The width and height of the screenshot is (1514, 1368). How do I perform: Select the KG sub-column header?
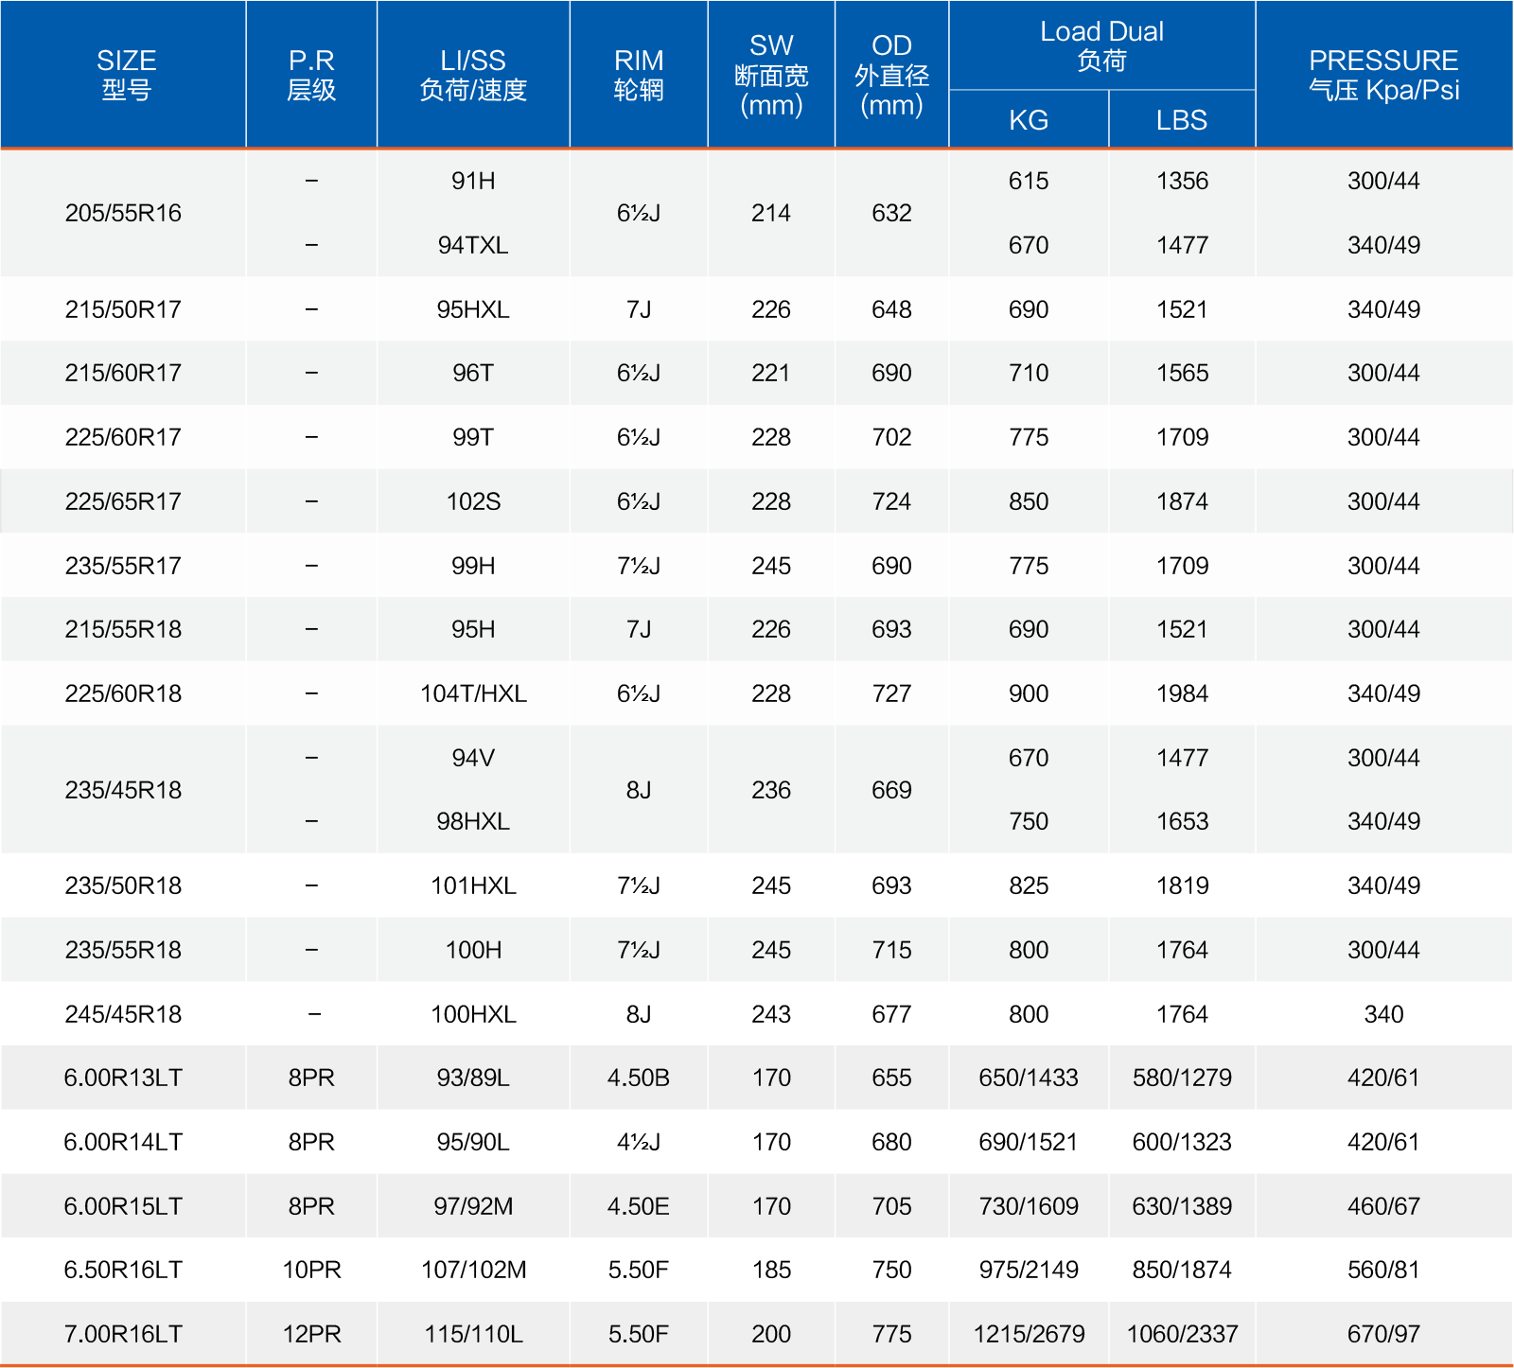pyautogui.click(x=1029, y=120)
